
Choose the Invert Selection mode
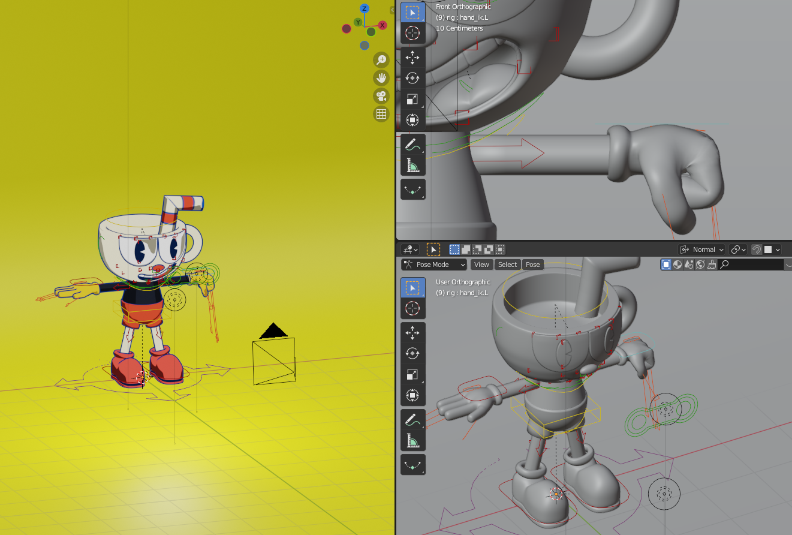(489, 250)
